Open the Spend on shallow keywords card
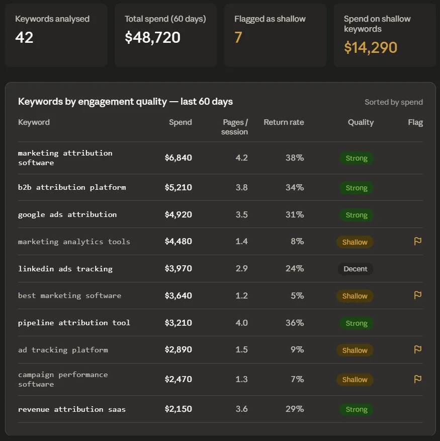 (385, 35)
